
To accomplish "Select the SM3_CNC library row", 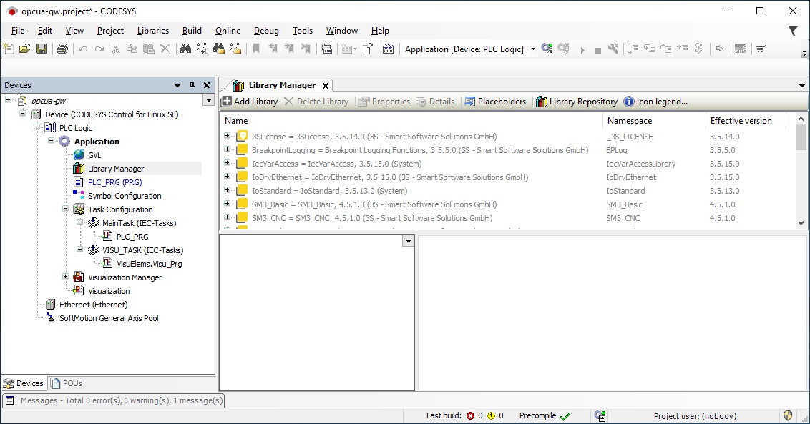I will tap(504, 218).
